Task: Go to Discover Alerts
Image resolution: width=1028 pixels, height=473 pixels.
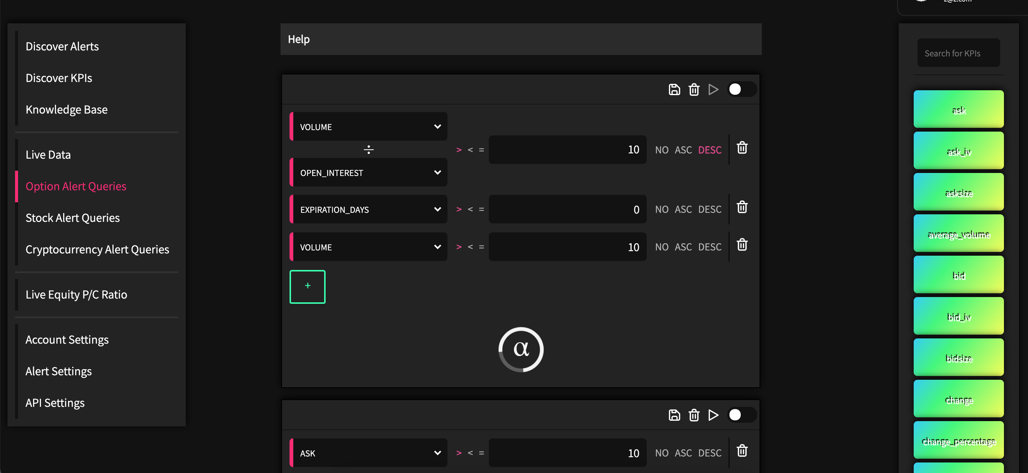Action: (x=62, y=46)
